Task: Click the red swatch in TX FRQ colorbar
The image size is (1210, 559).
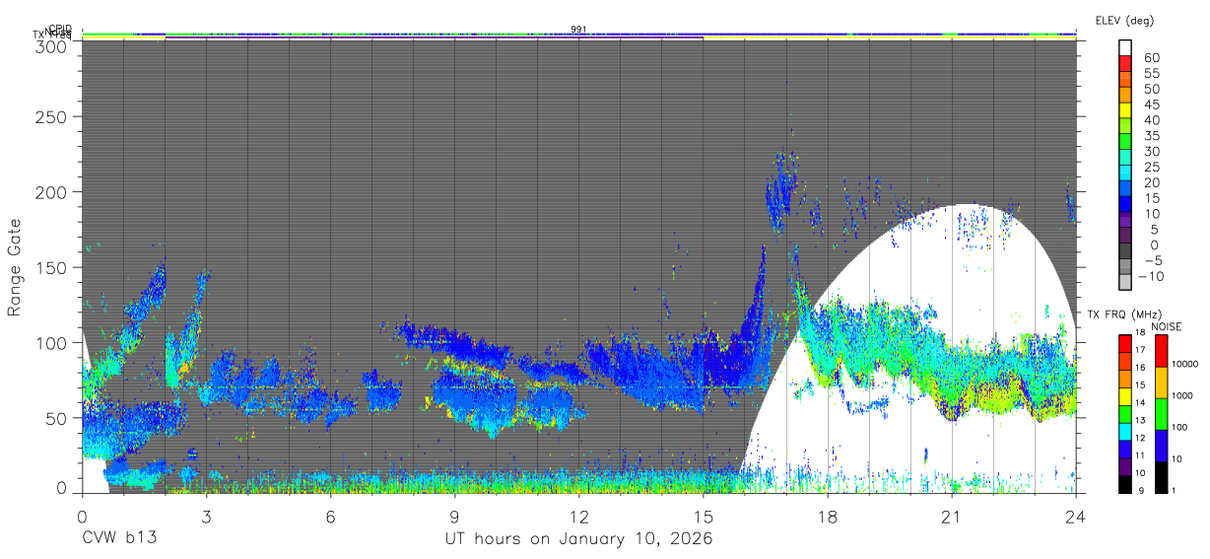Action: click(x=1125, y=343)
